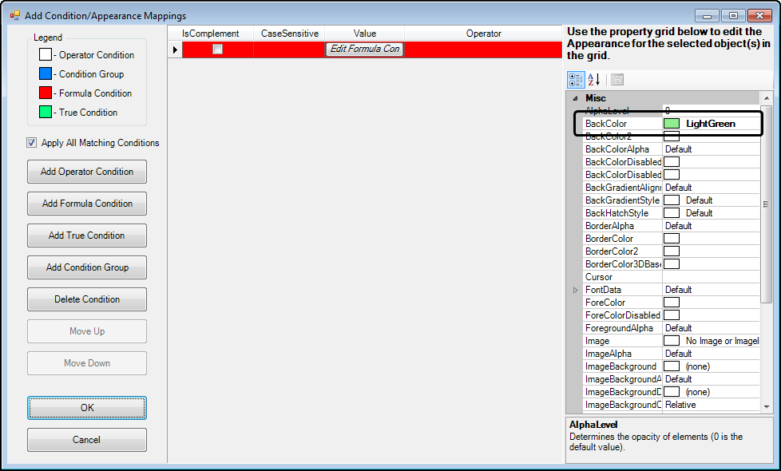Uncheck Apply All Matching Conditions
781x471 pixels.
(31, 143)
